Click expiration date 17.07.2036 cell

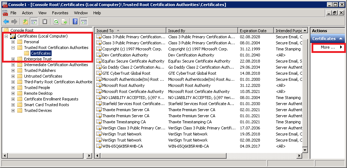pos(250,128)
